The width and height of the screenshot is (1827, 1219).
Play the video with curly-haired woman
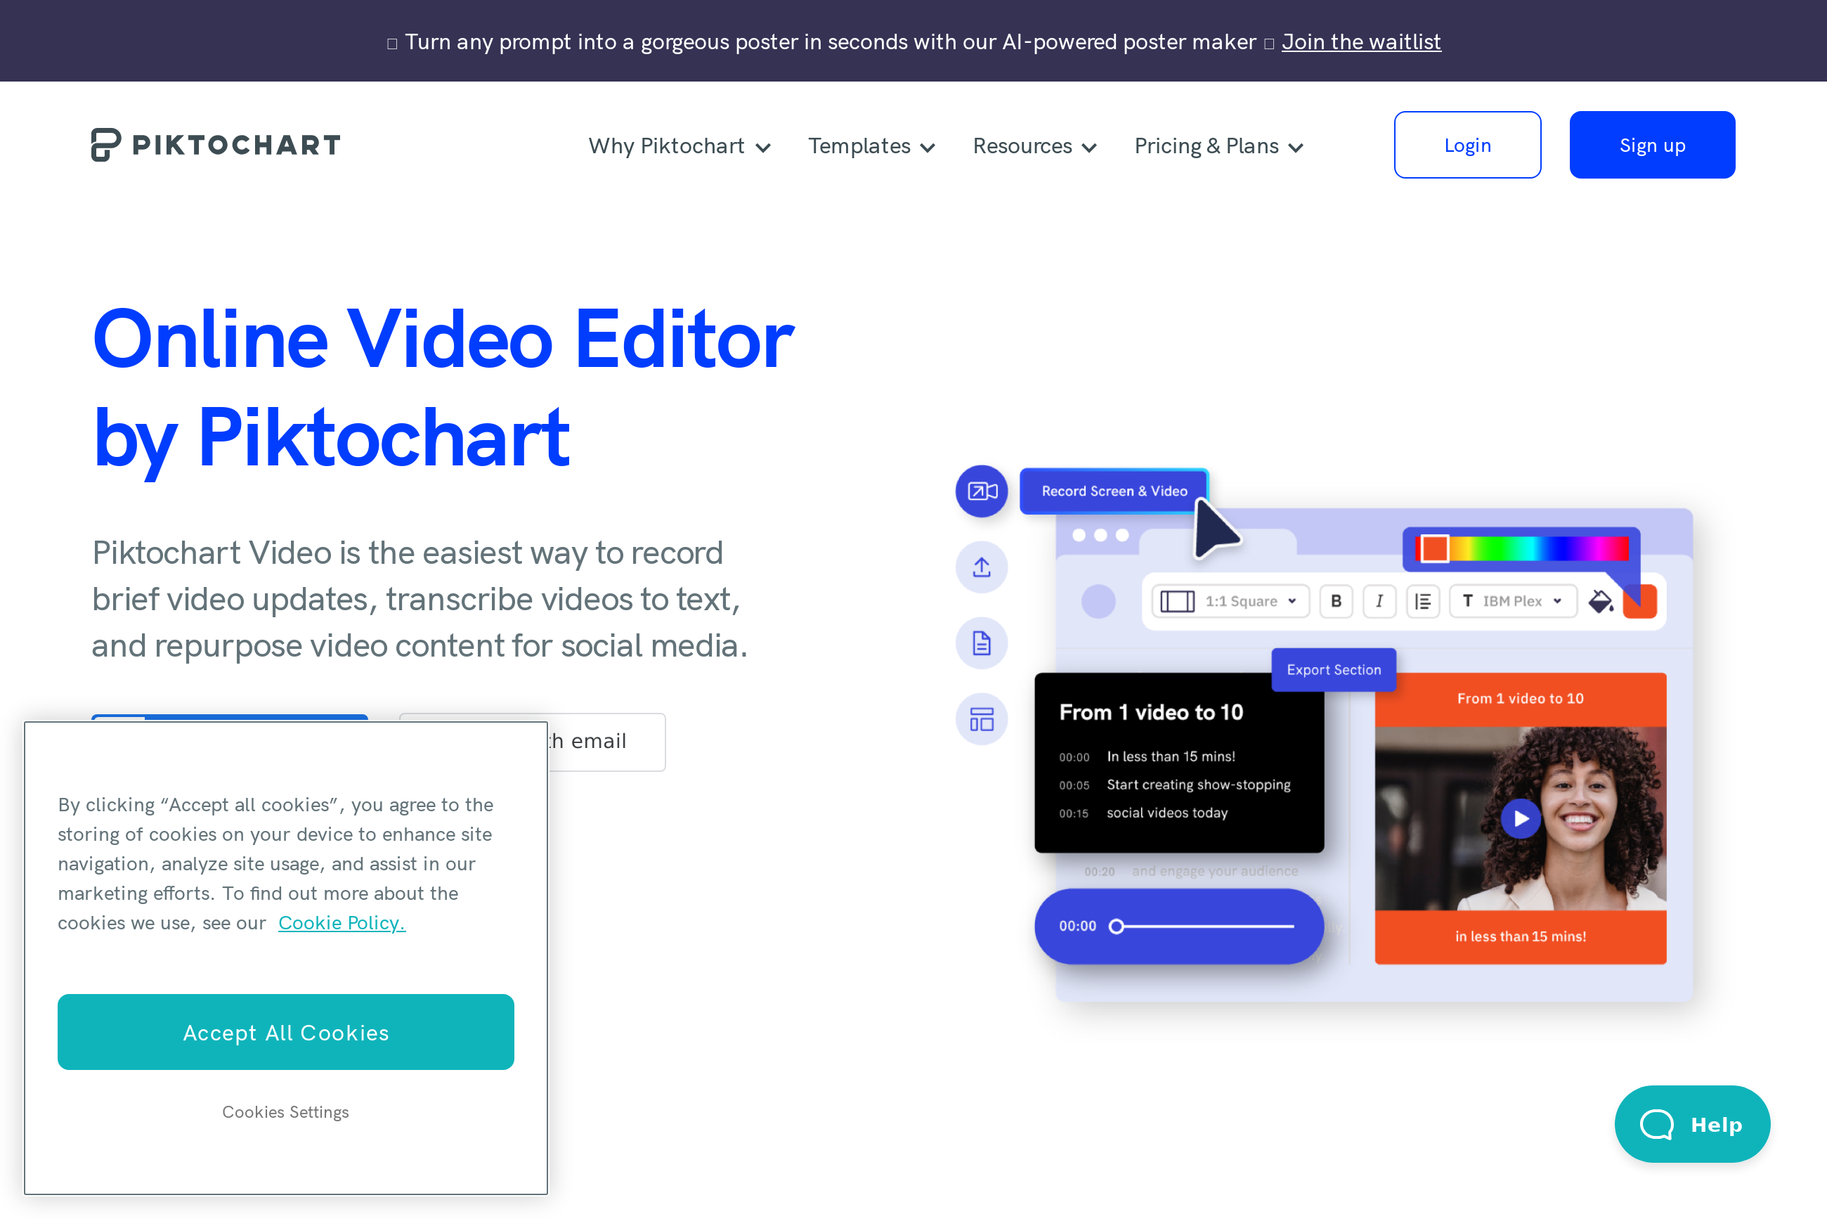coord(1520,818)
